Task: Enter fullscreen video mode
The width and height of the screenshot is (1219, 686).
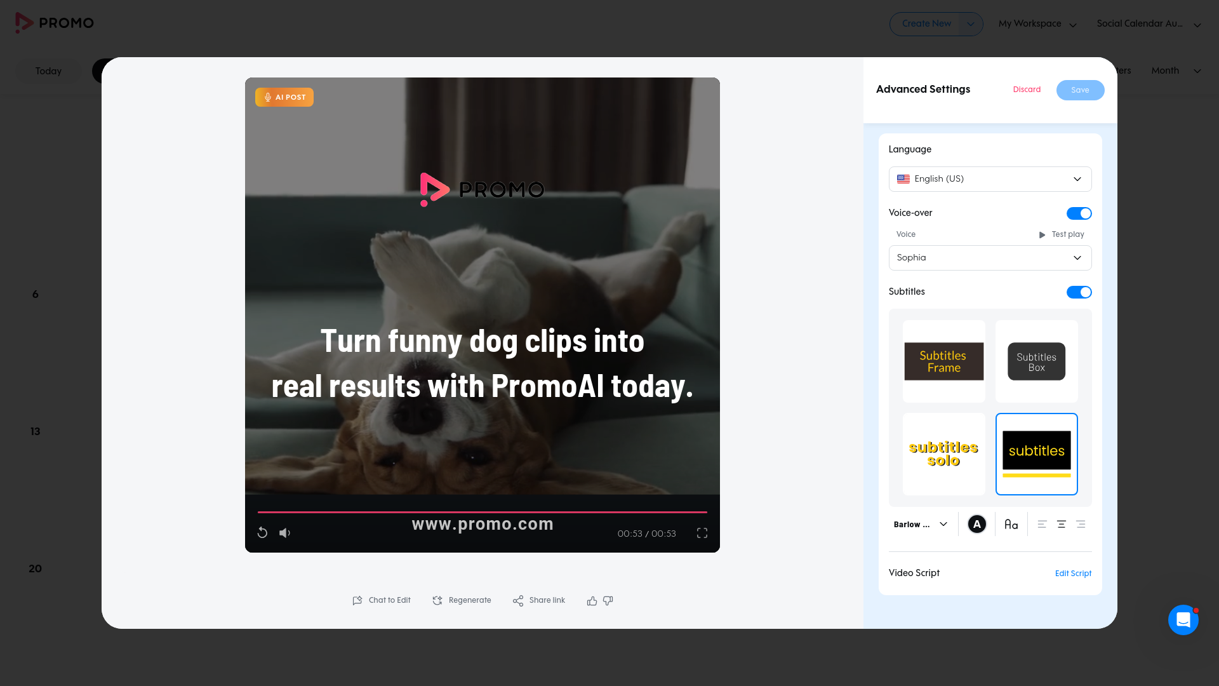Action: 702,533
